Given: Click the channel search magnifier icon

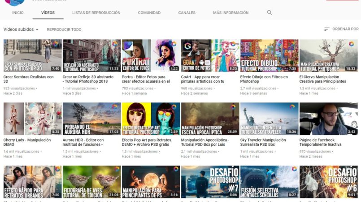Looking at the screenshot, I should pos(270,13).
